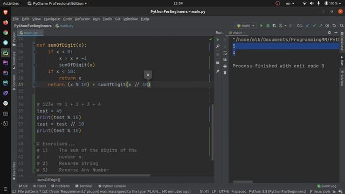Screen dimensions: 345x194
Task: Open the Tools menu
Action: tap(107, 19)
